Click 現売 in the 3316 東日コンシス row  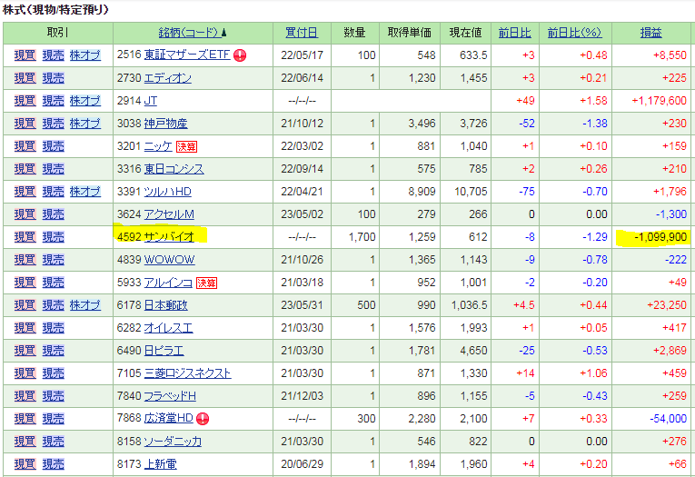[54, 169]
